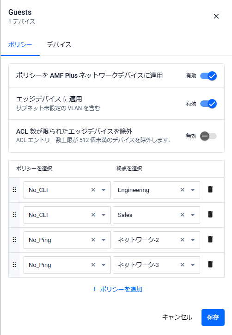Toggle AMF Plus network device policy switch
This screenshot has width=232, height=335.
(208, 76)
